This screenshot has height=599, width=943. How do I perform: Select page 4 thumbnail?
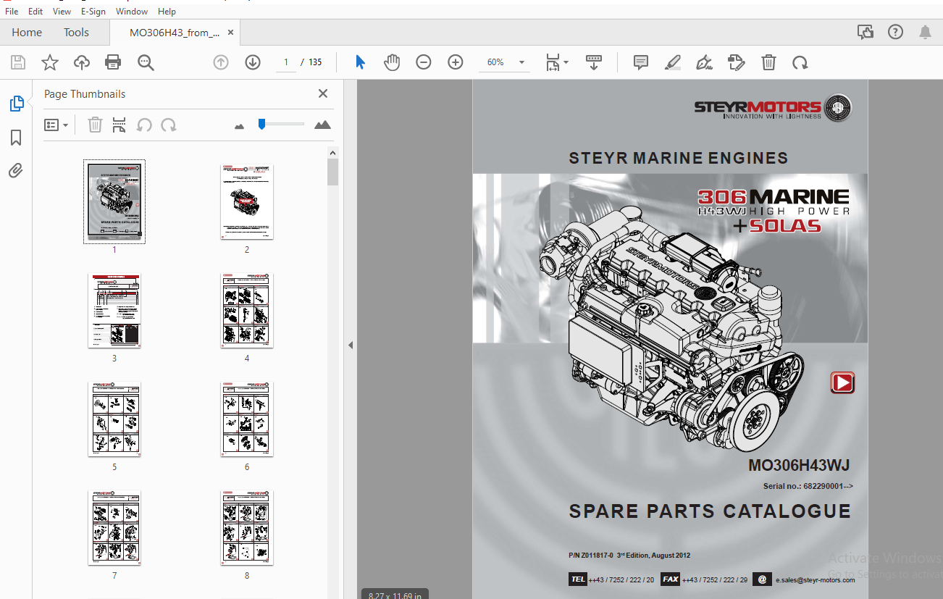click(247, 310)
